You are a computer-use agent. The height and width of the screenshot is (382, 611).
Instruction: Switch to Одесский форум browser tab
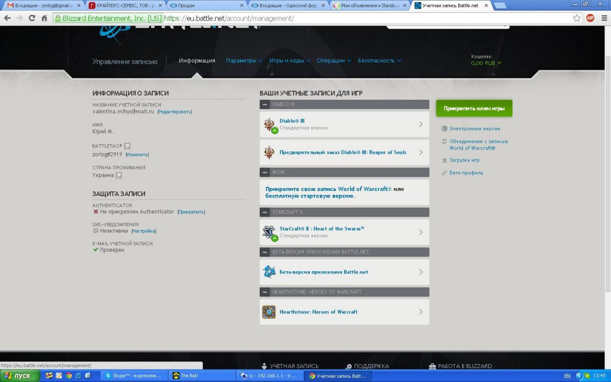[288, 6]
